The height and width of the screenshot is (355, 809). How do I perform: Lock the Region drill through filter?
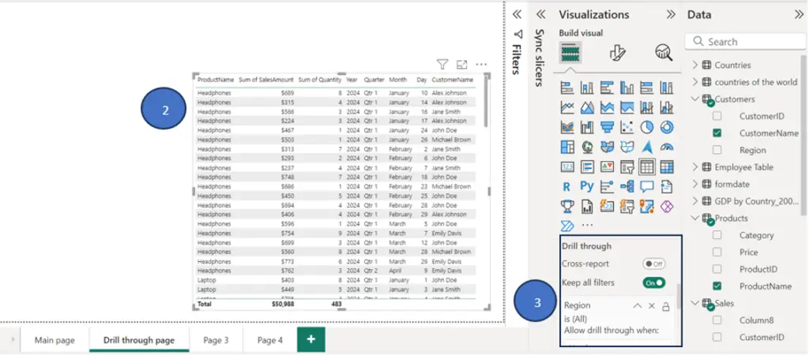tap(665, 306)
